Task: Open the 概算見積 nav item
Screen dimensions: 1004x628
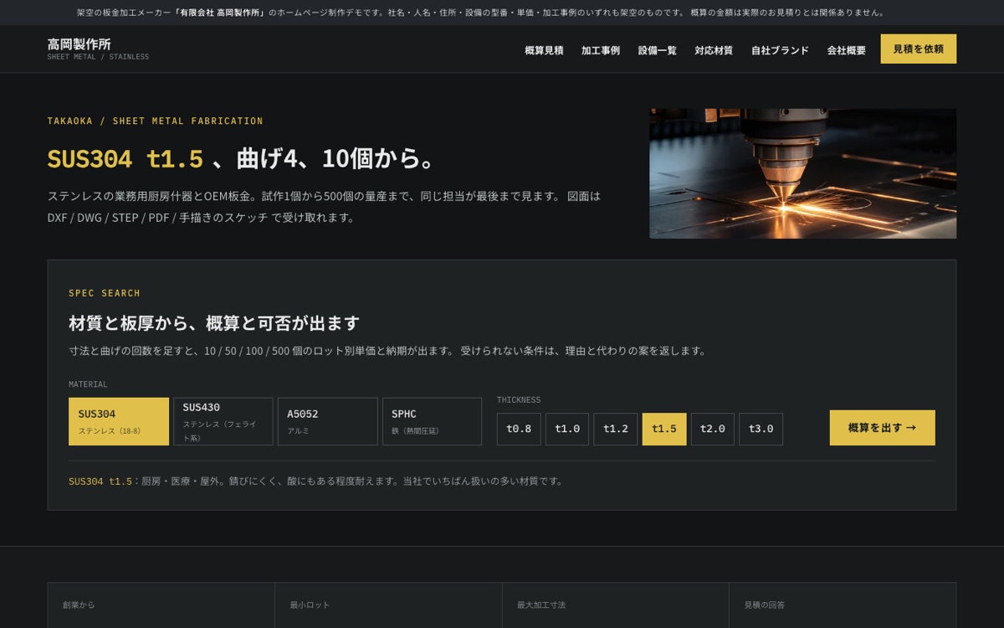Action: tap(544, 50)
